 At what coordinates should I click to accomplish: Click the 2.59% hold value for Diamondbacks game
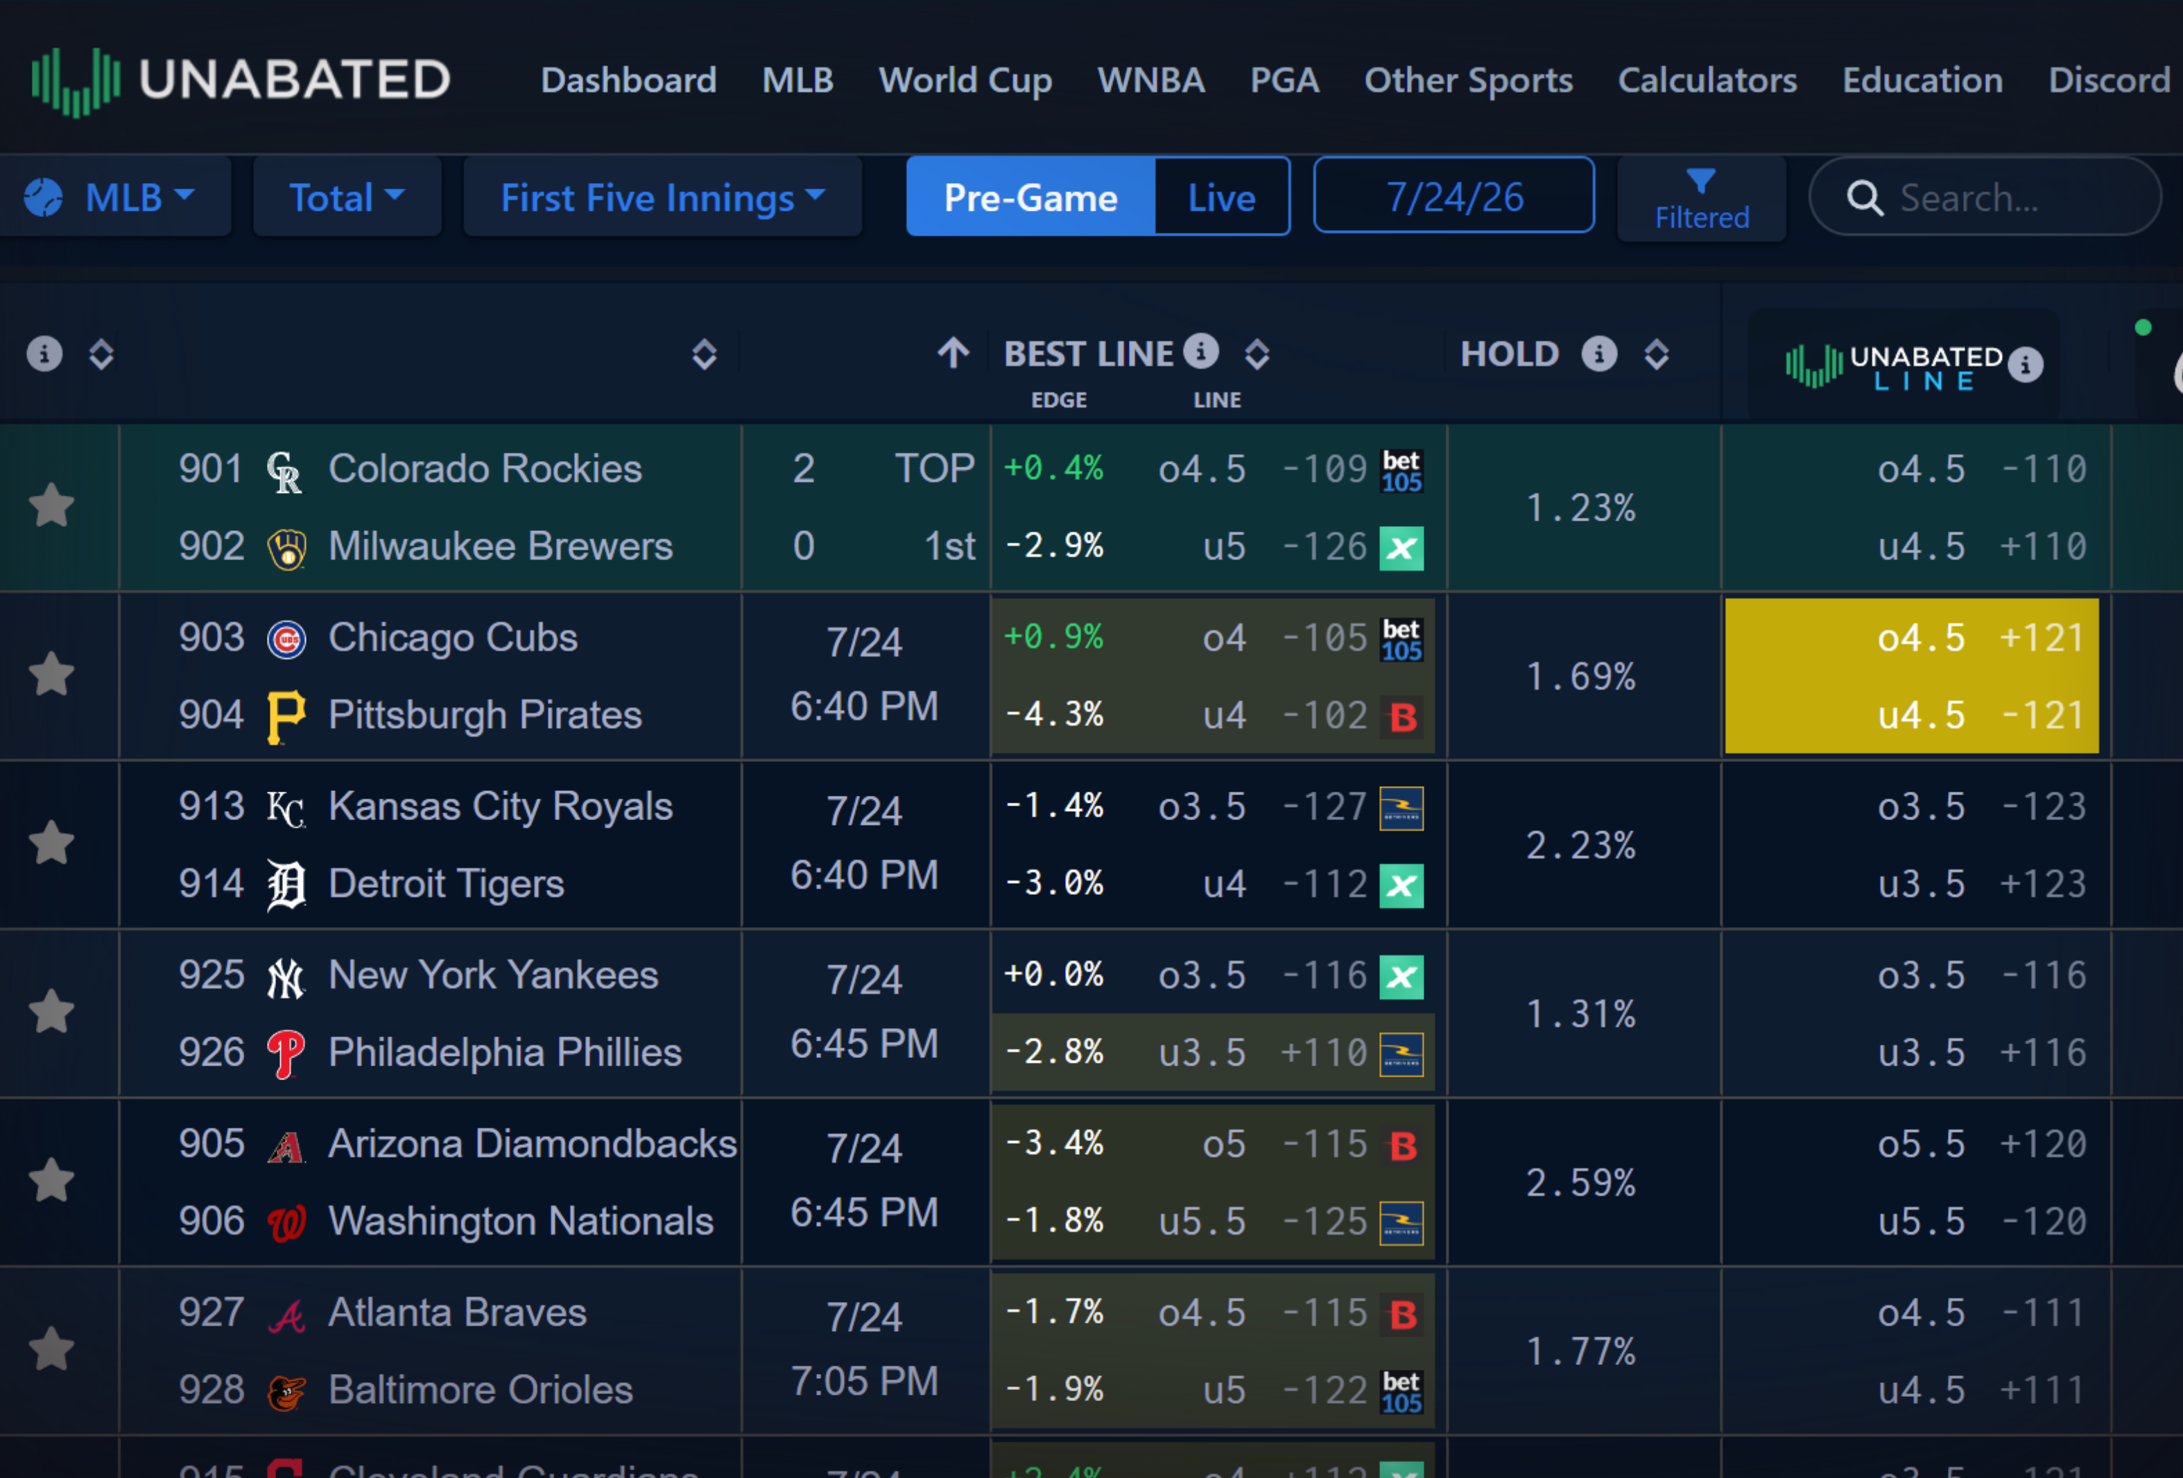[1581, 1182]
